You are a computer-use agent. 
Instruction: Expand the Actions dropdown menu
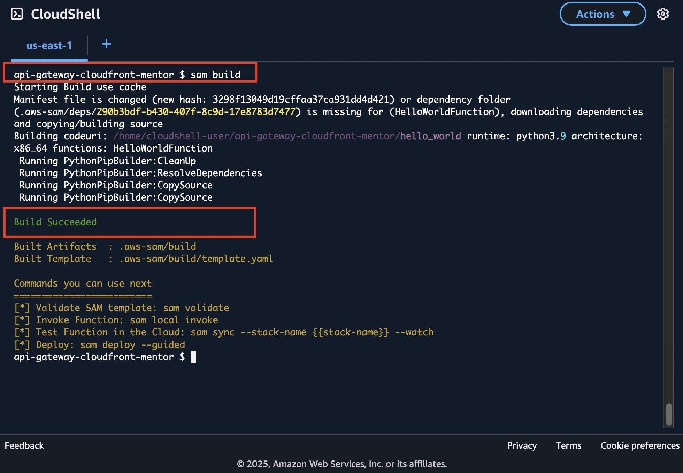point(602,14)
